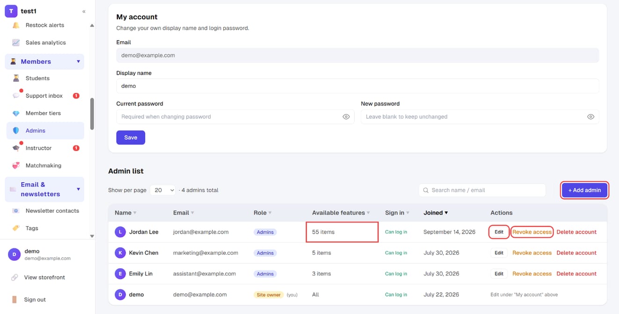Revoke access for Jordan Lee

[x=532, y=232]
